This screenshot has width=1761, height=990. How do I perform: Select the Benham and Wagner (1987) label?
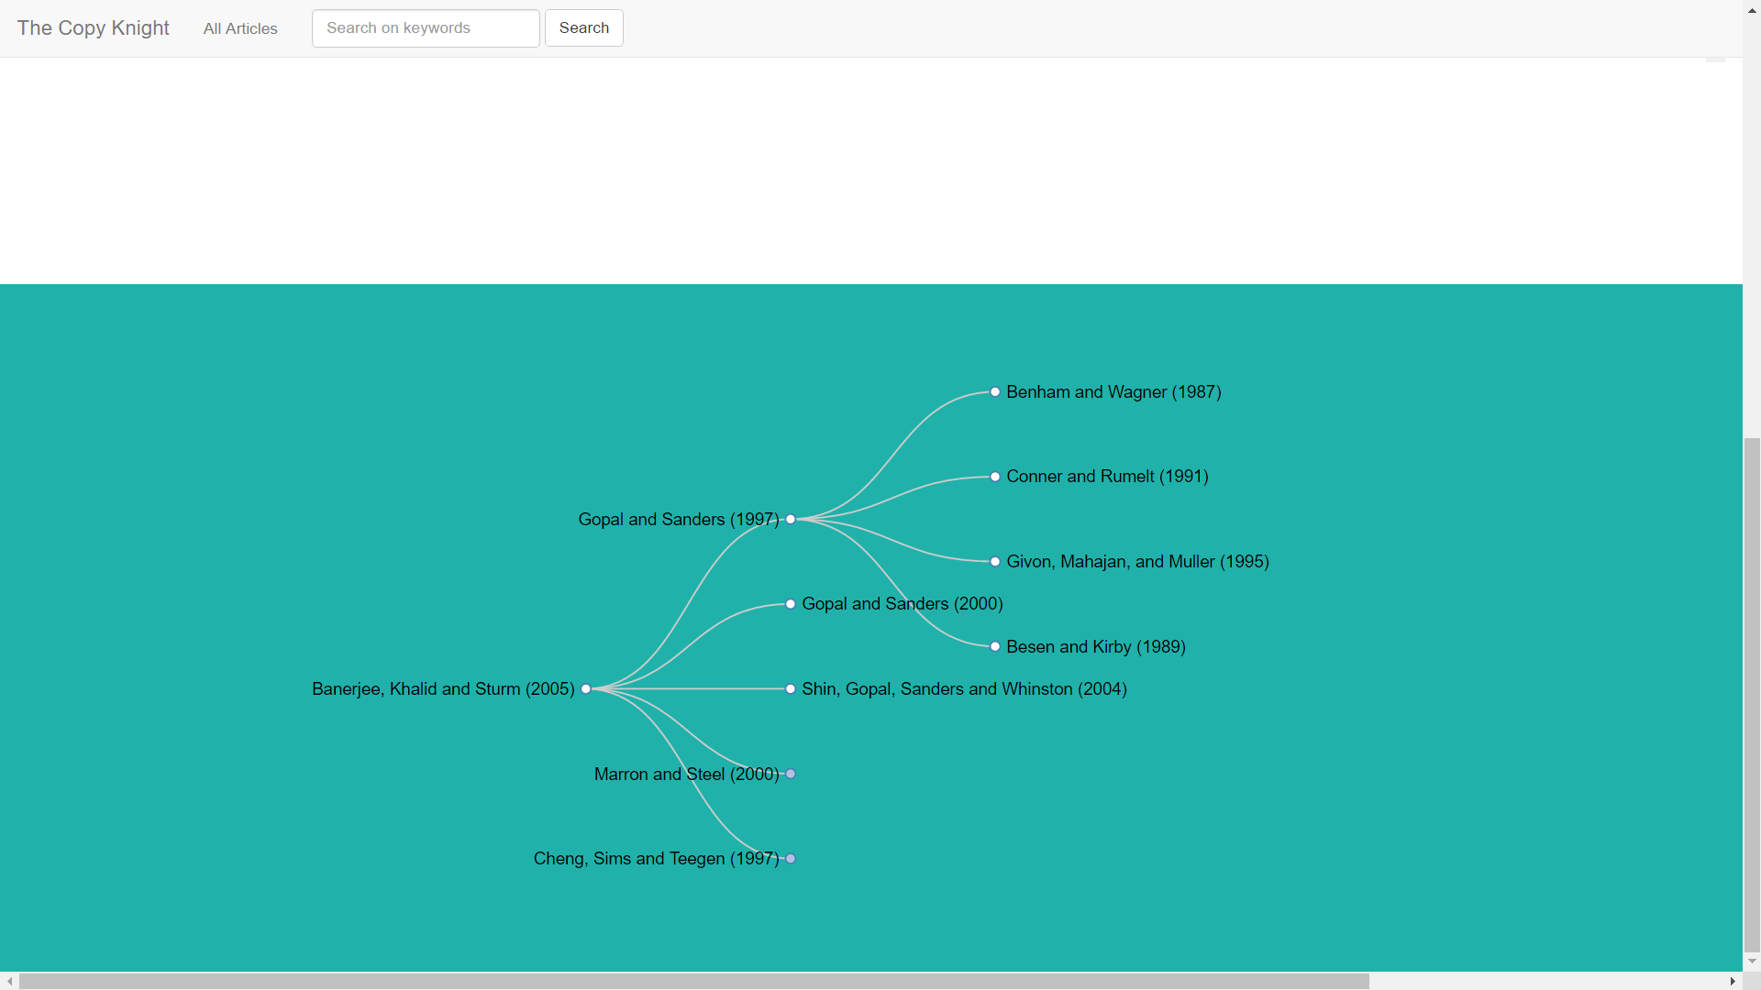1113,391
